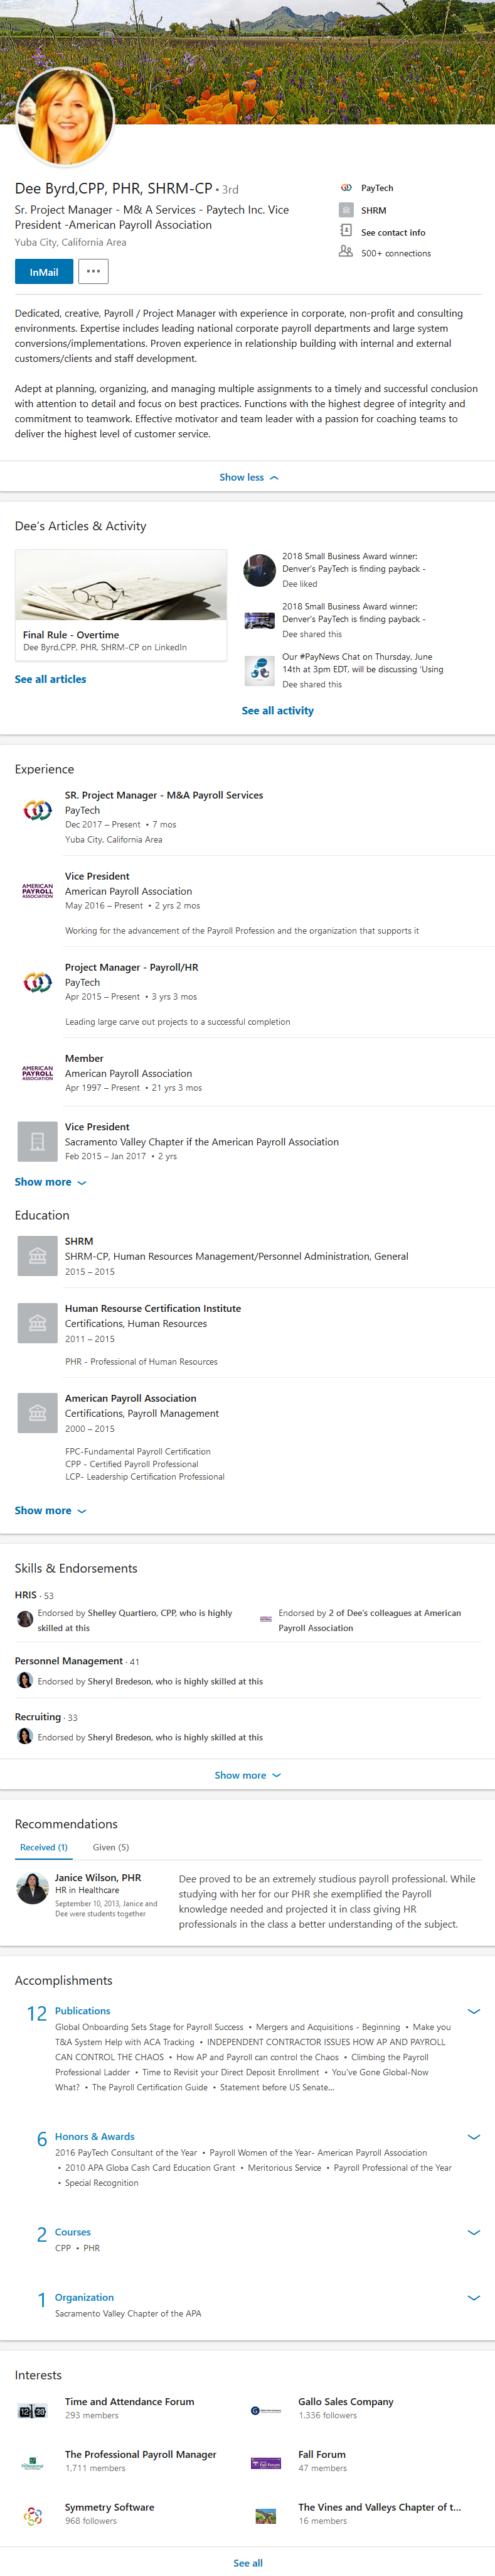Click the Symmetry Software logo icon

click(x=33, y=2516)
